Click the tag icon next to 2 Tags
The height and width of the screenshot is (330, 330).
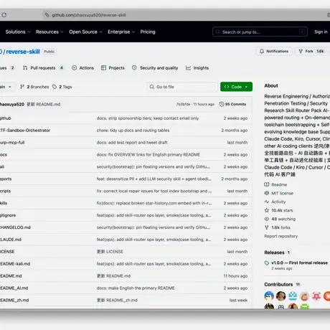pyautogui.click(x=55, y=87)
